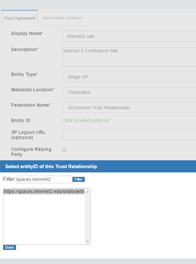
Task: Click the Configure Relying Party label
Action: coord(31,152)
